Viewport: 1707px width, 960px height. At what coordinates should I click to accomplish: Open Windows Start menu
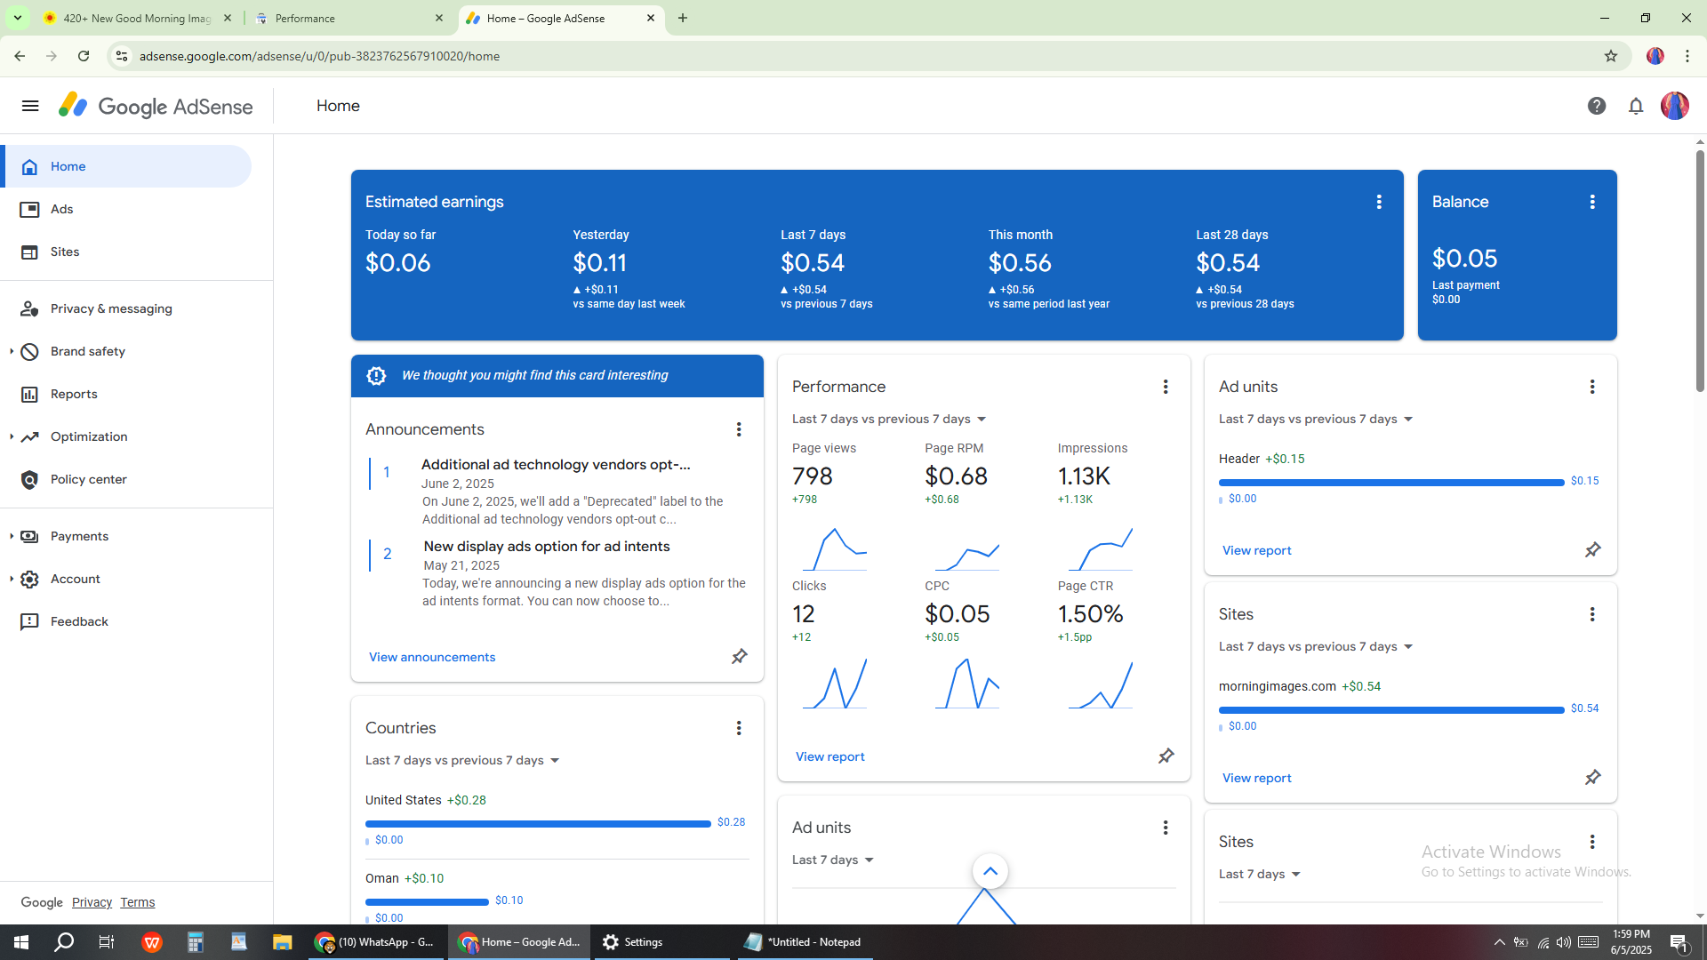21,942
